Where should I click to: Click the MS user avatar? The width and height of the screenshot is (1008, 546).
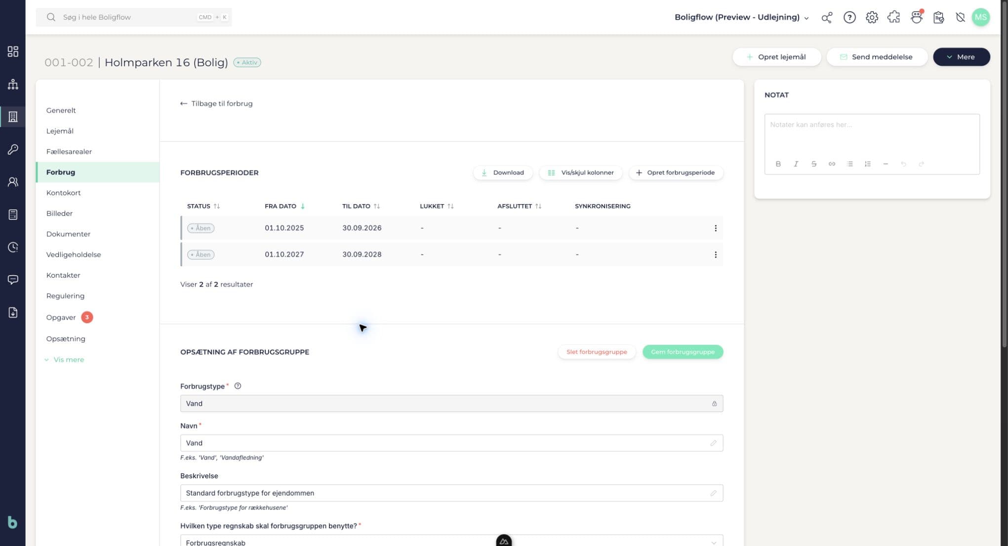pyautogui.click(x=981, y=17)
